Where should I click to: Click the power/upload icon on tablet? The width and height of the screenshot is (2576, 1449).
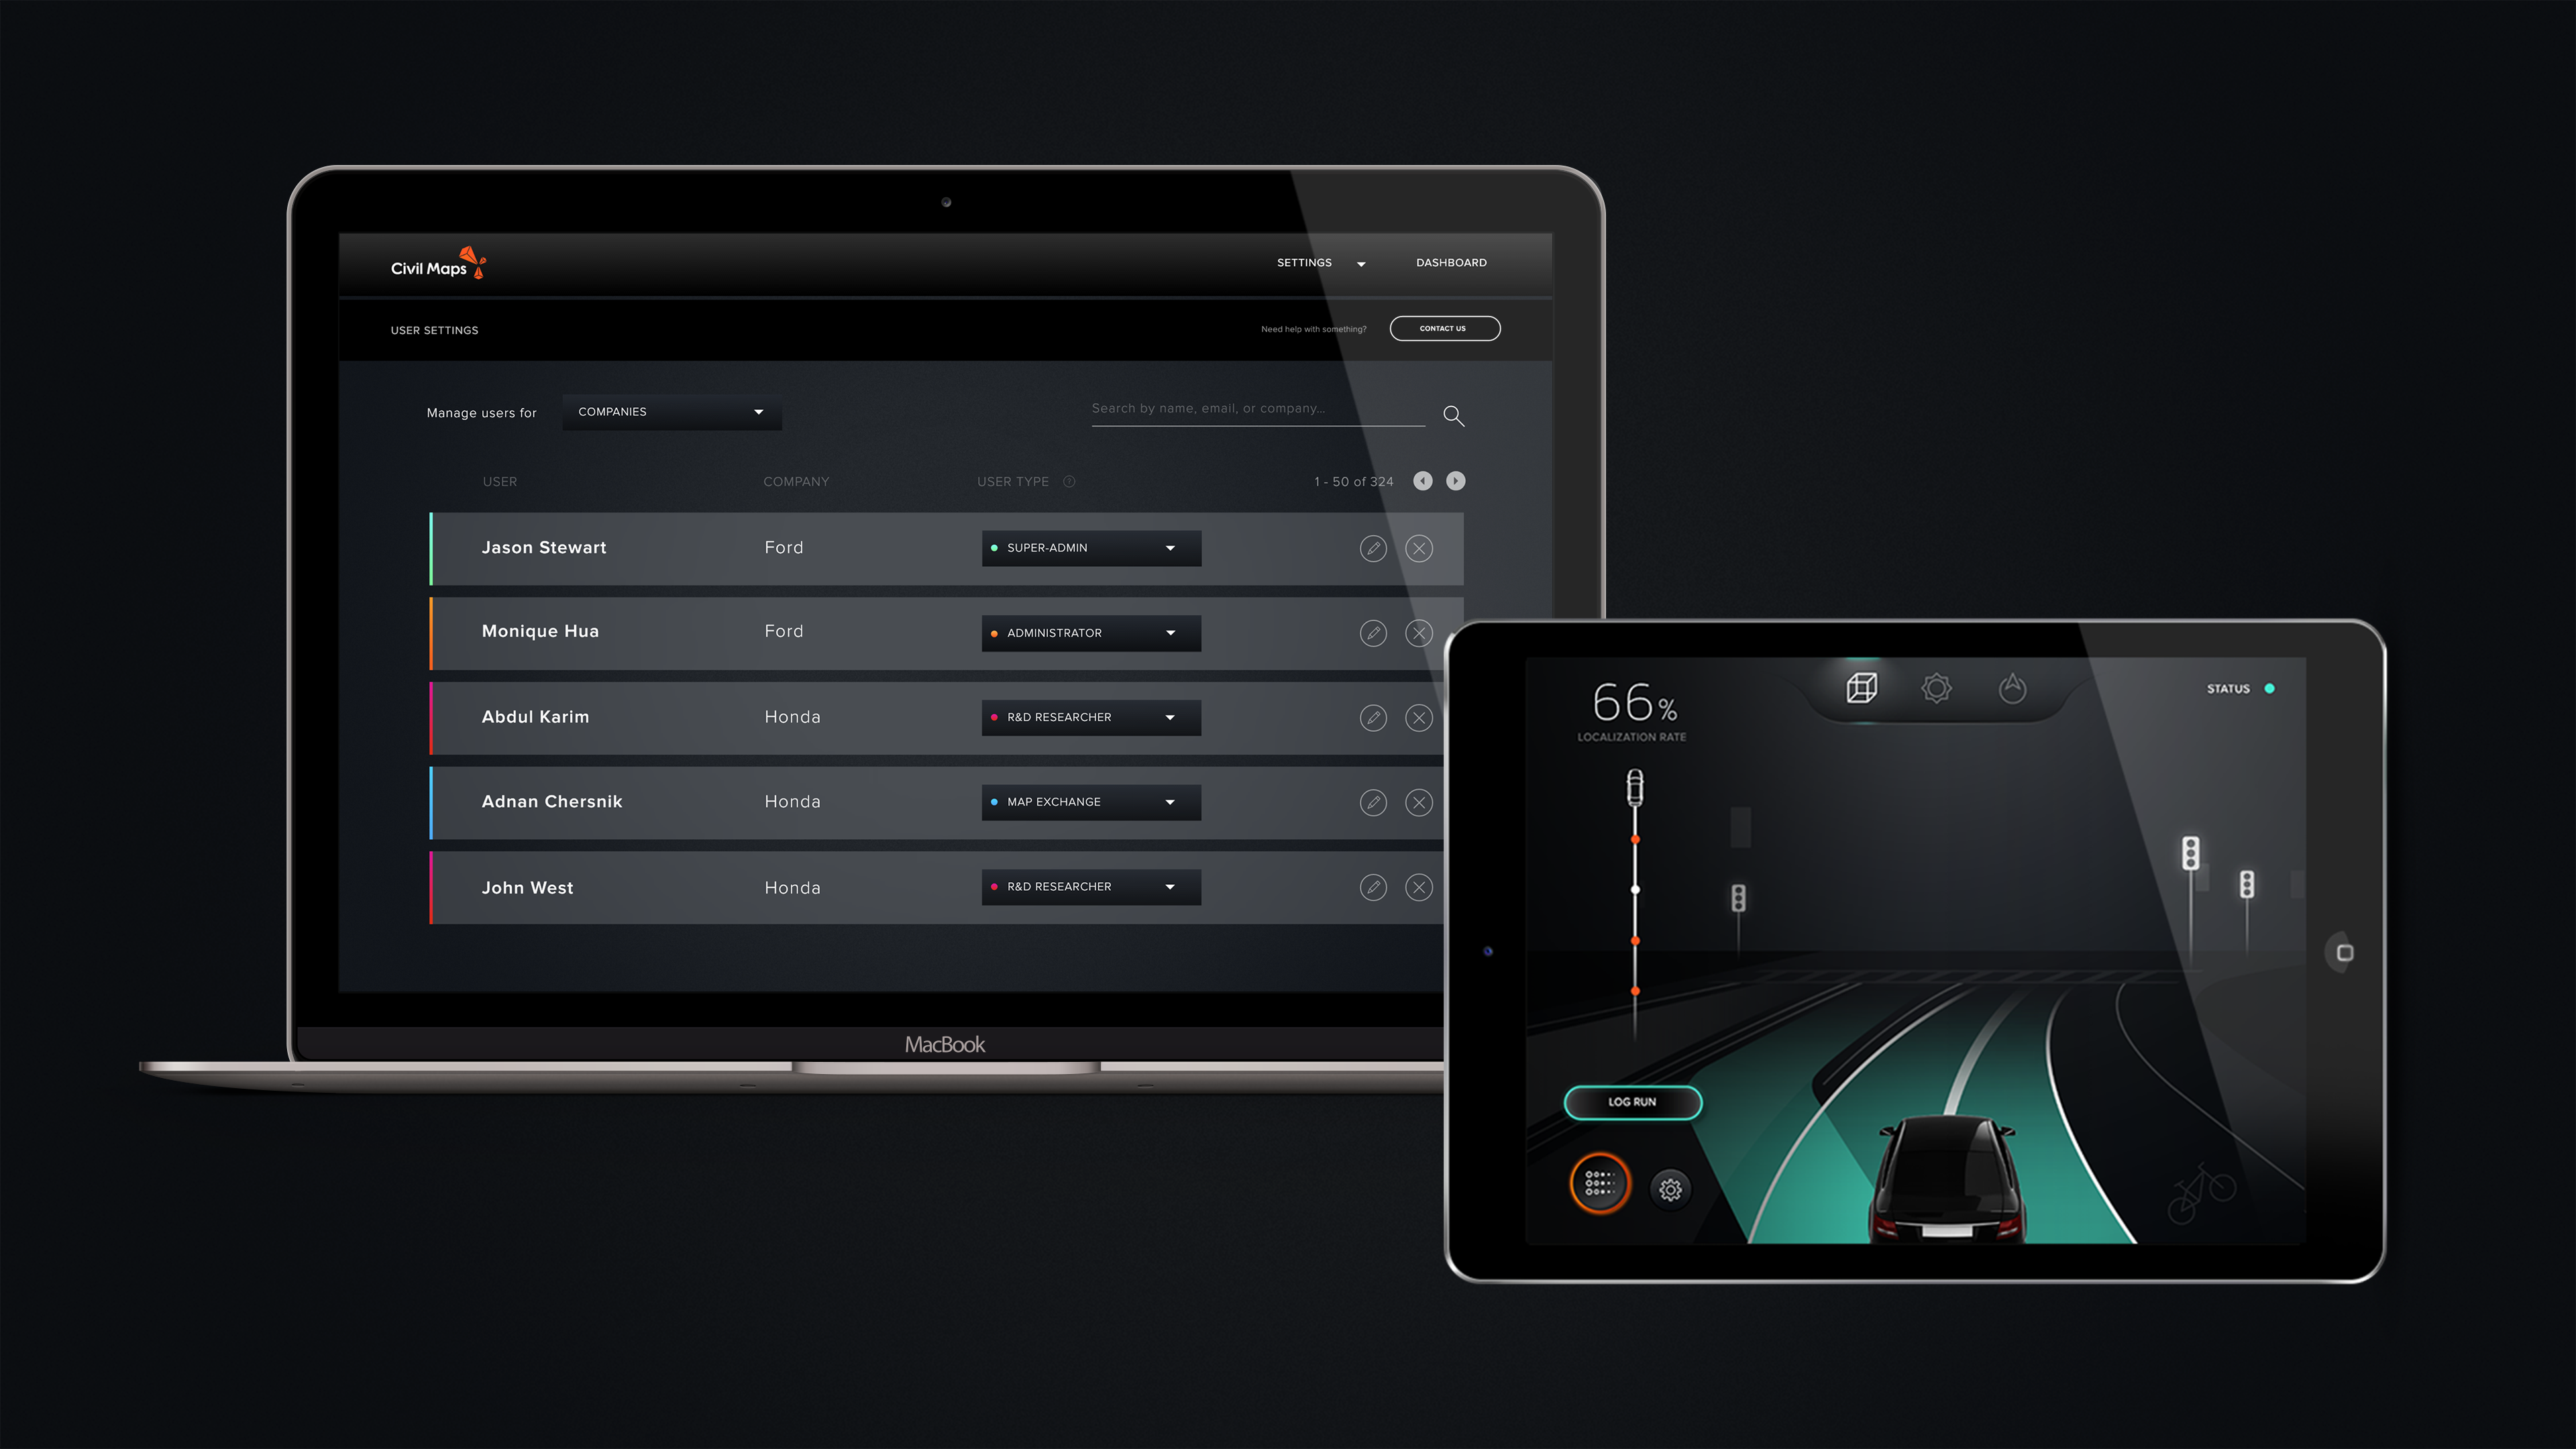(x=2015, y=688)
